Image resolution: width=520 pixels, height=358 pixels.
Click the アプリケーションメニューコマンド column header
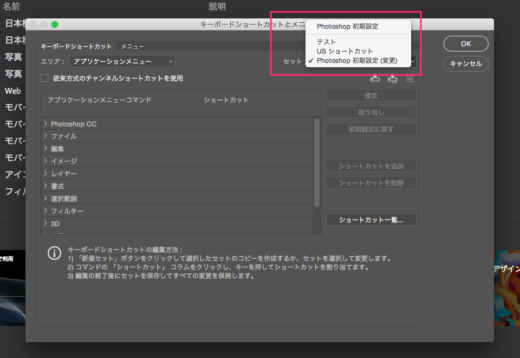(x=100, y=100)
